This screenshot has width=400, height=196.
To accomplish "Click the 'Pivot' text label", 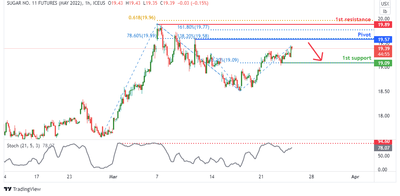I will 364,35.
